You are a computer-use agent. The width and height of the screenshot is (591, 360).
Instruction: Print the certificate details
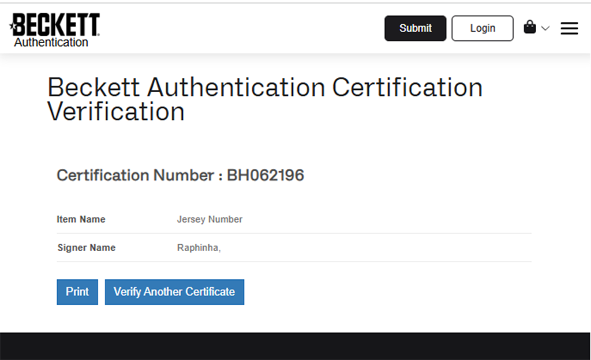click(x=77, y=291)
